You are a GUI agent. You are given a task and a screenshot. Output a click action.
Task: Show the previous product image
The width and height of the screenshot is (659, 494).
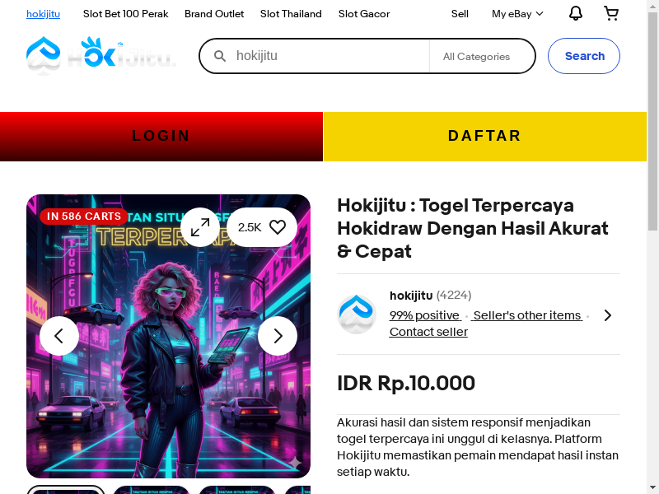[x=59, y=336]
